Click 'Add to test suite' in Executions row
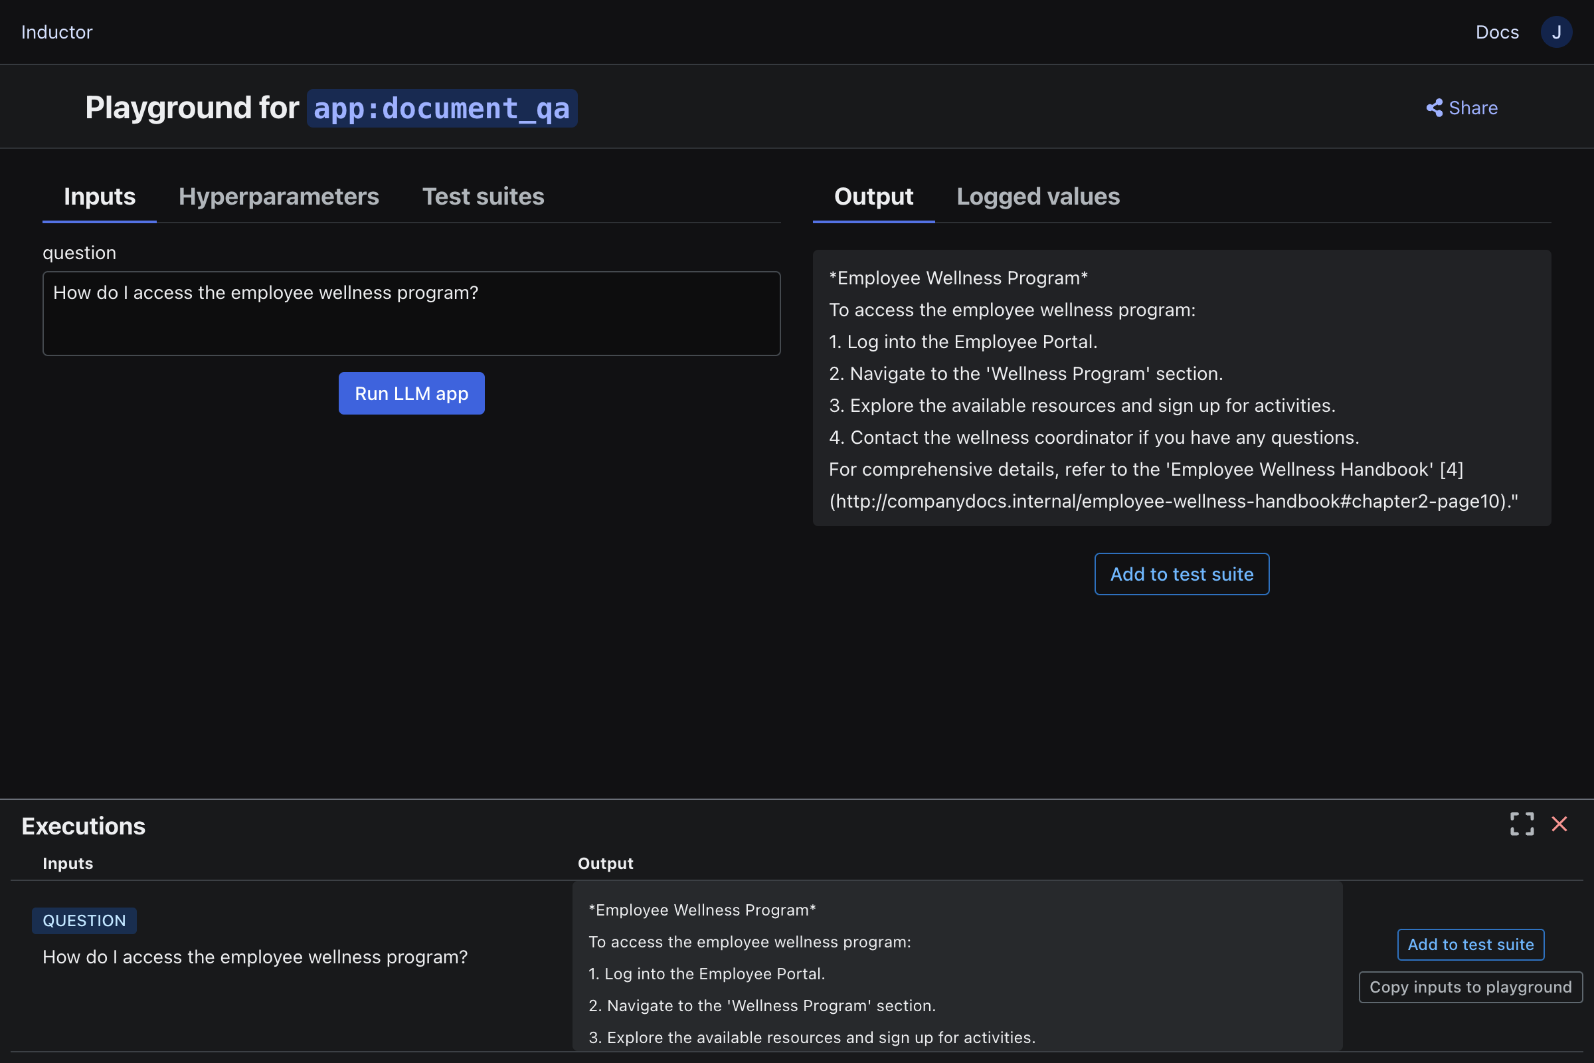This screenshot has height=1063, width=1594. (x=1470, y=943)
